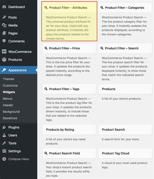Screen dimensions: 154x179
Task: Open Comments in the sidebar
Action: [x=19, y=41]
